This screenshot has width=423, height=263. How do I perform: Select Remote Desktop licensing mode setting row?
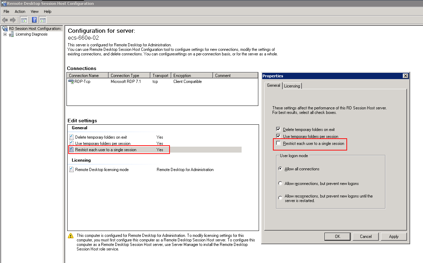155,170
